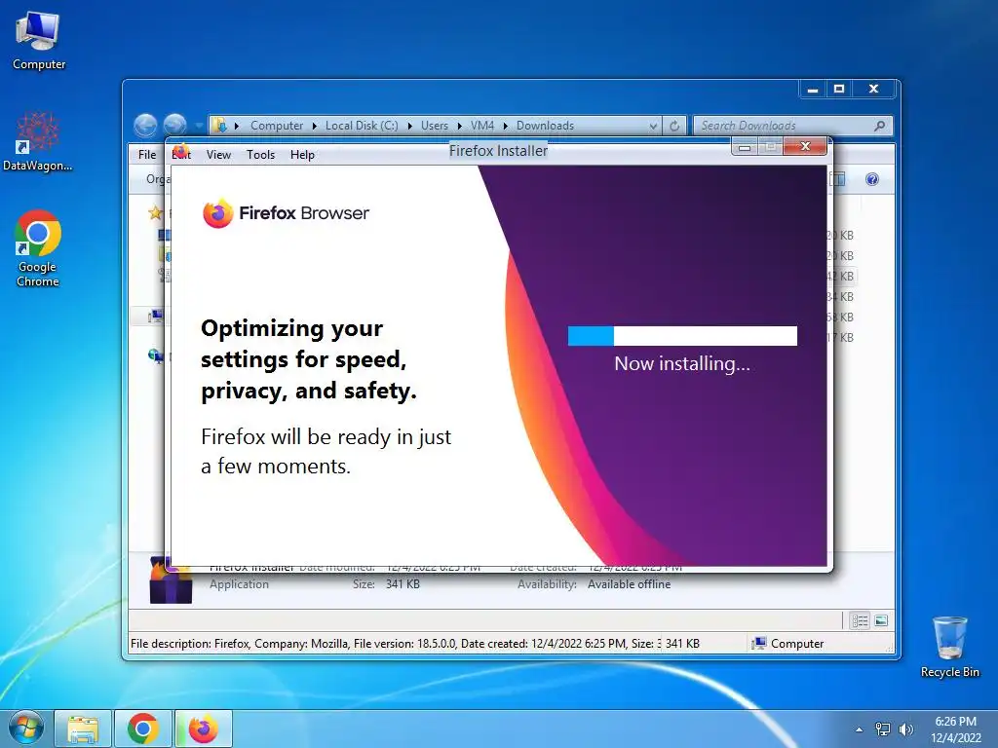The height and width of the screenshot is (748, 998).
Task: Open the taskbar clock showing 6:26 PM
Action: coord(955,729)
